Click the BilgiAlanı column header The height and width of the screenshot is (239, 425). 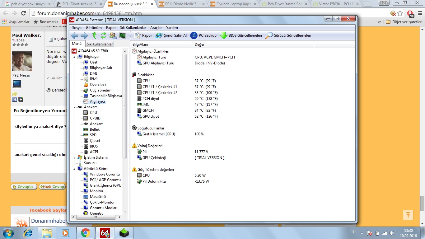tap(161, 45)
